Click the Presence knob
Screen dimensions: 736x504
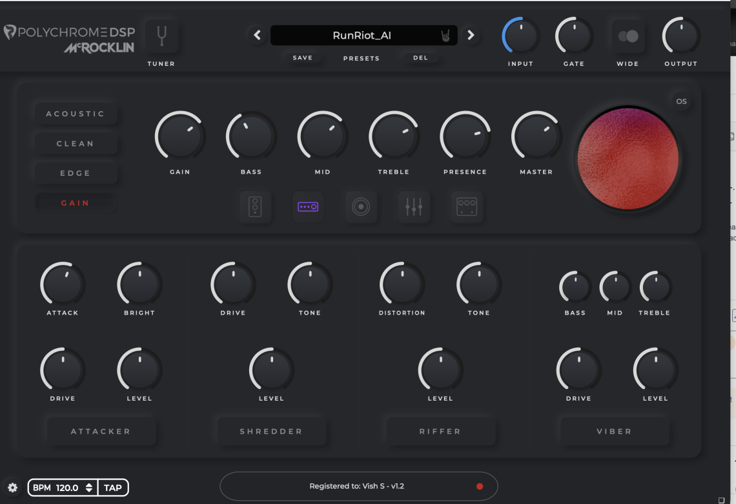[465, 136]
